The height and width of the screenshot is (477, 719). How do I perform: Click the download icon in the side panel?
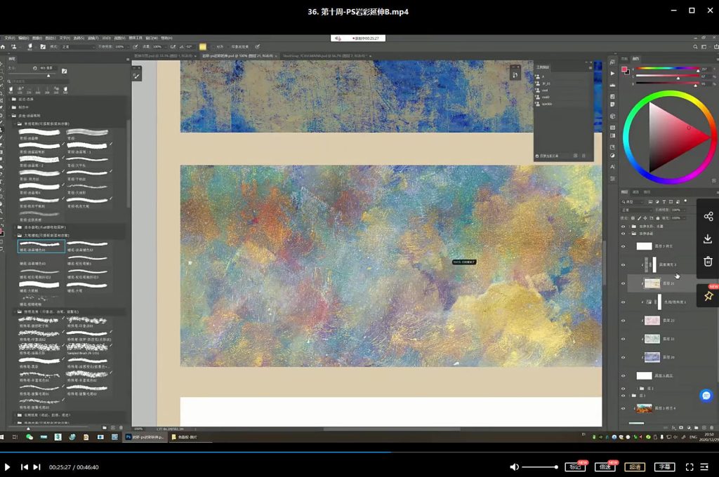(x=708, y=239)
